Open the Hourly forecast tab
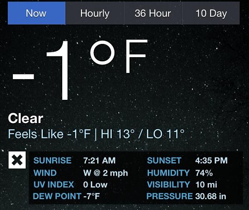The image size is (249, 210). pyautogui.click(x=95, y=13)
